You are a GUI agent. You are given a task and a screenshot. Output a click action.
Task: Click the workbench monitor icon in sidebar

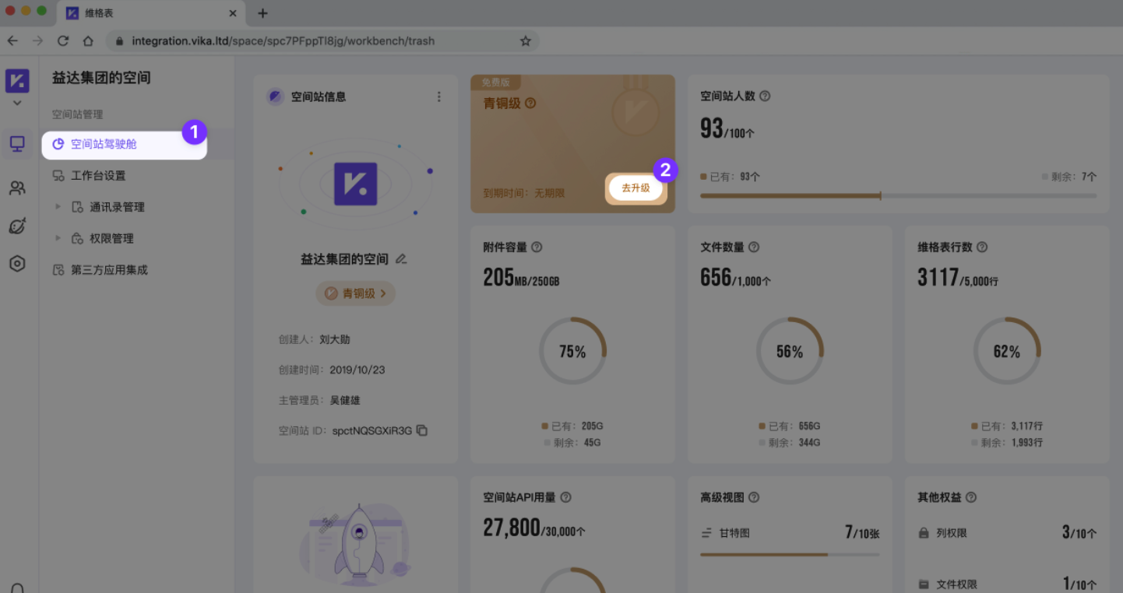tap(17, 143)
